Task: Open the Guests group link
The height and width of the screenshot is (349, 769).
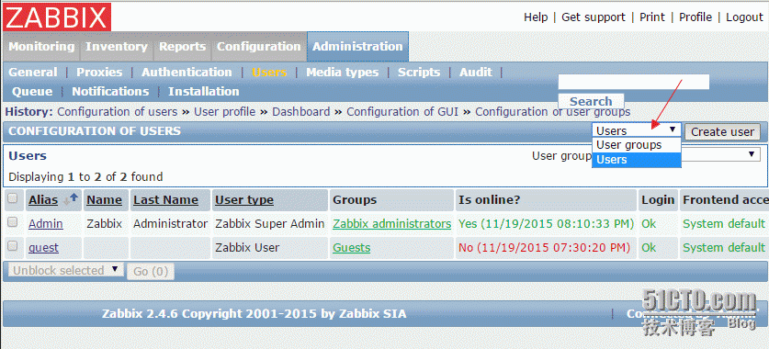Action: coord(352,248)
